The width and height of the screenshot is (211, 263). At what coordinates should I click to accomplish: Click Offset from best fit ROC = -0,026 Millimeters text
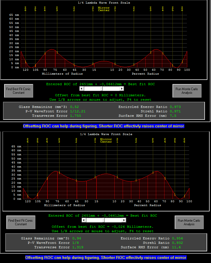(x=102, y=227)
